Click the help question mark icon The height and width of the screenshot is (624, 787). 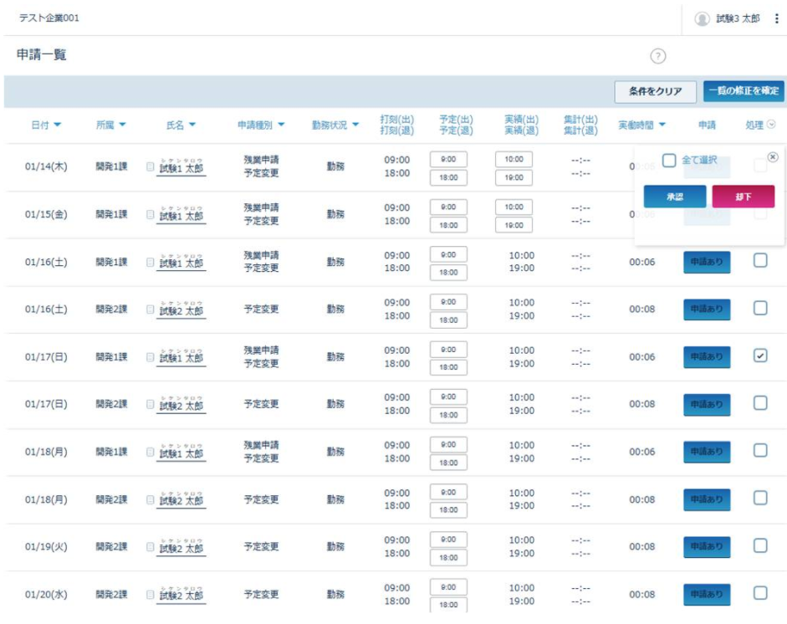coord(657,56)
